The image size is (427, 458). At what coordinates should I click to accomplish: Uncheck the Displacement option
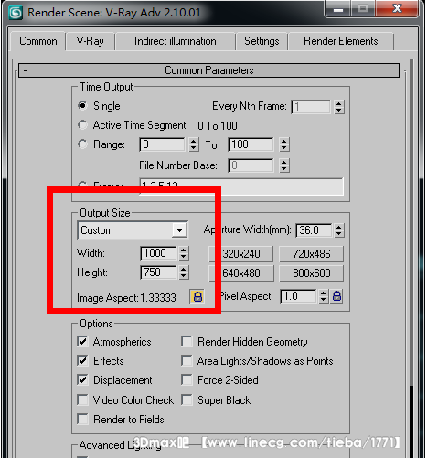click(82, 379)
